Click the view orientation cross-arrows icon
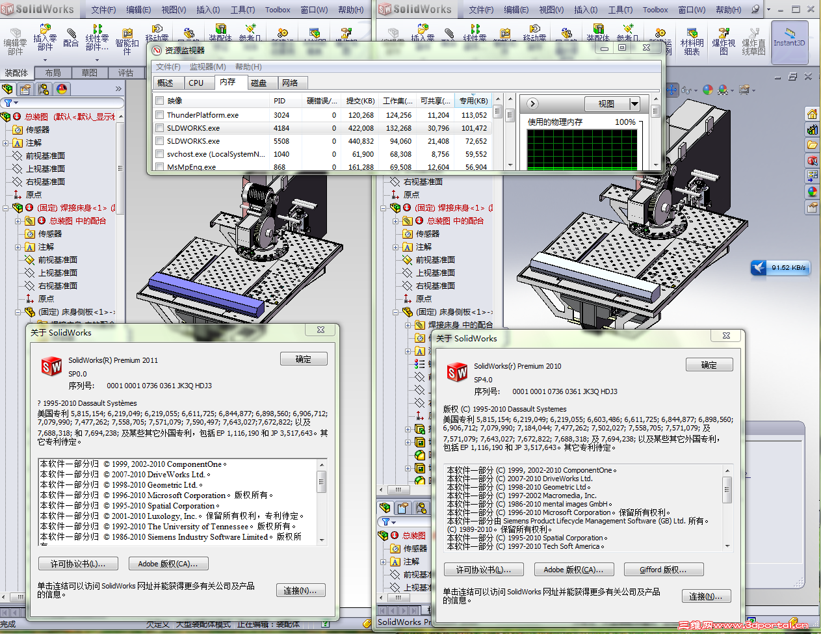Image resolution: width=821 pixels, height=634 pixels. click(671, 90)
